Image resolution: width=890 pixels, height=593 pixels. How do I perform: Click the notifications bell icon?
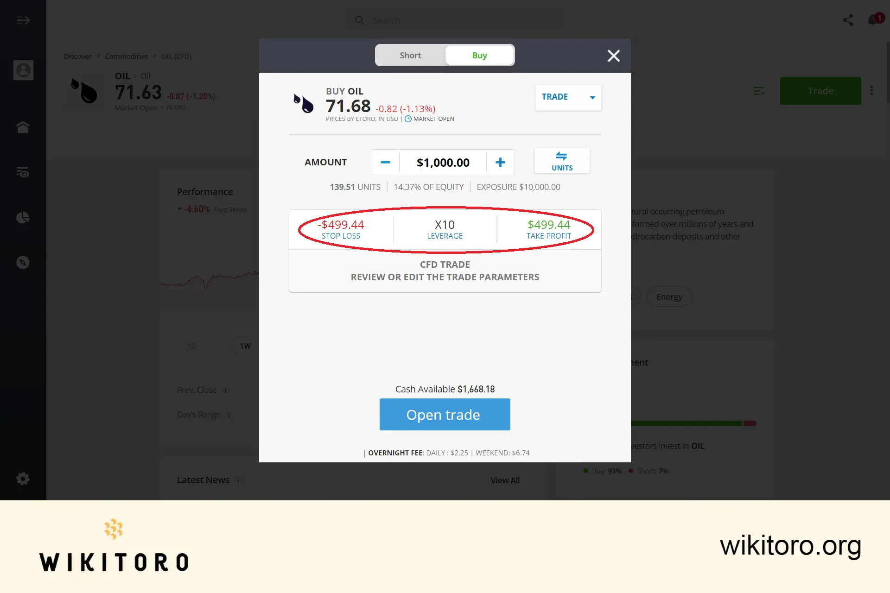point(872,20)
